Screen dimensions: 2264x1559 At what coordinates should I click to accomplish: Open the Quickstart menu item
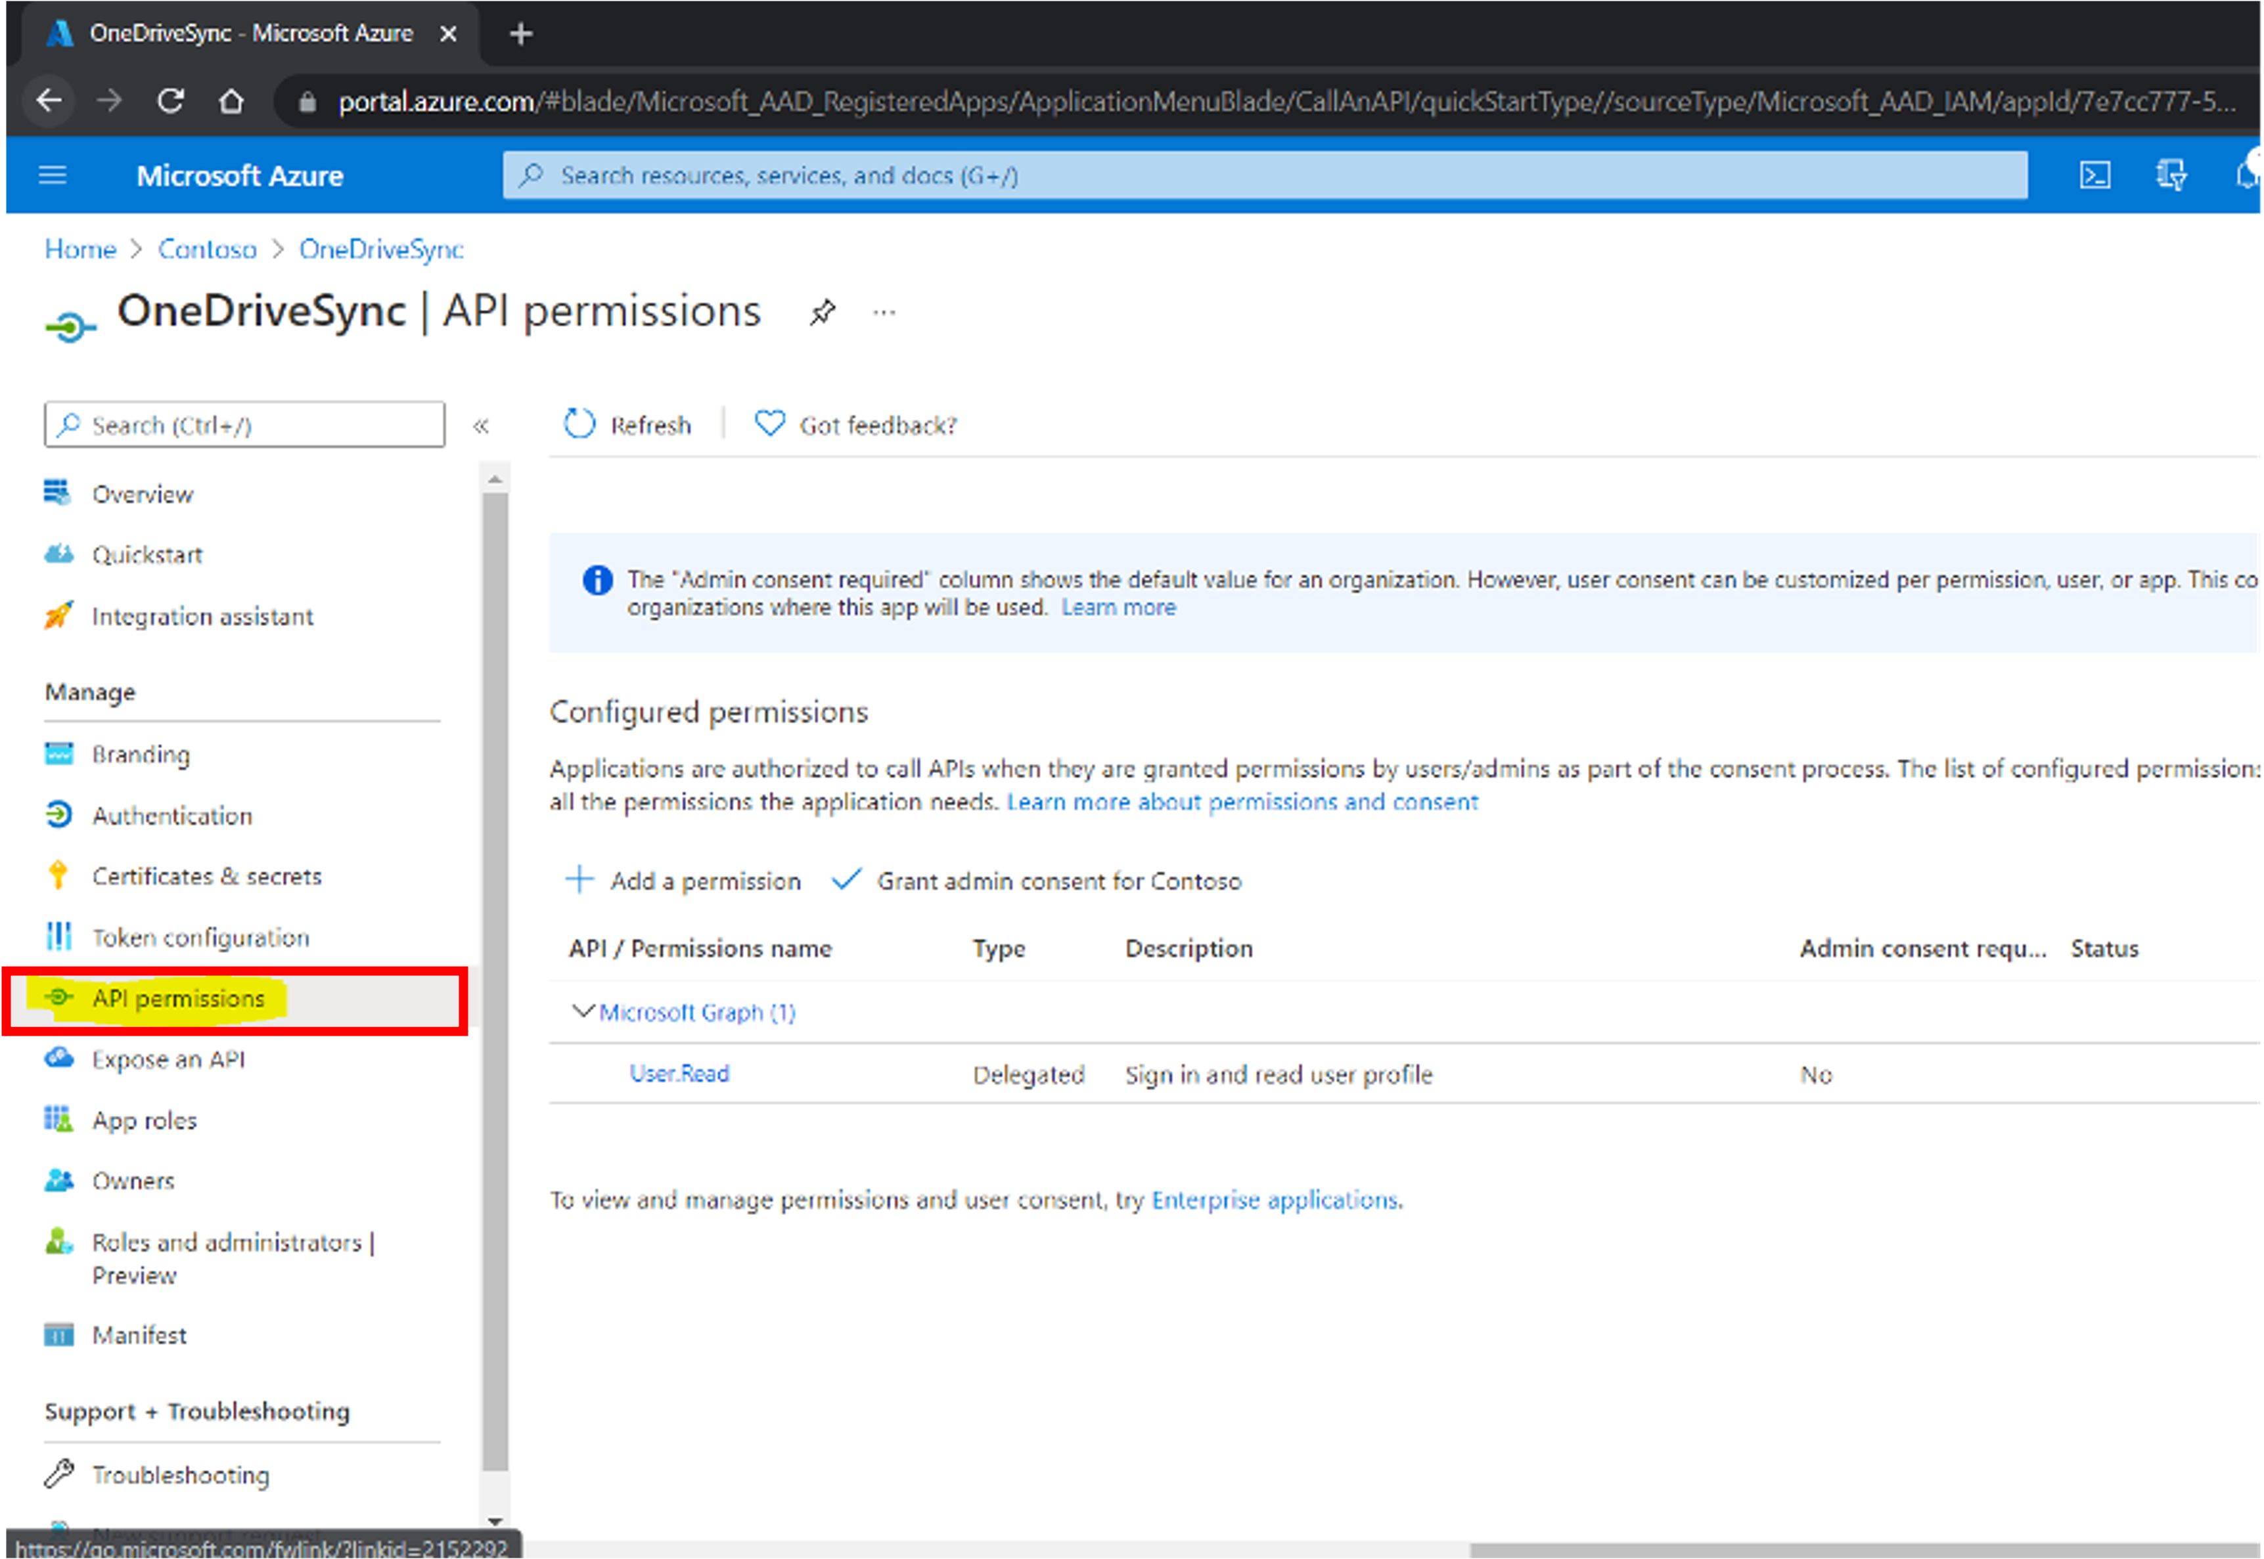click(x=148, y=555)
